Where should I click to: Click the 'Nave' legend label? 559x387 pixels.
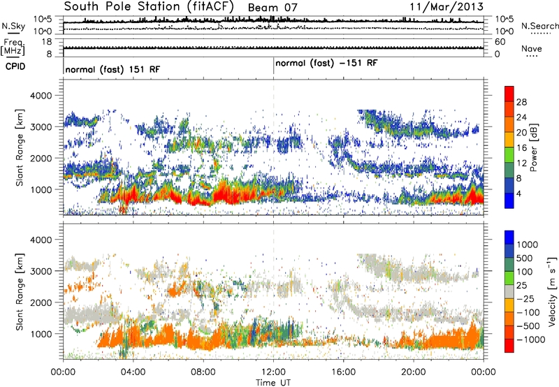pos(532,48)
